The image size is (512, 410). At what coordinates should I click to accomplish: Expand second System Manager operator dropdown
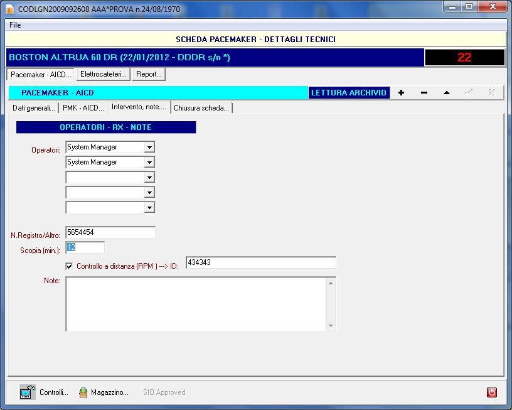click(149, 163)
